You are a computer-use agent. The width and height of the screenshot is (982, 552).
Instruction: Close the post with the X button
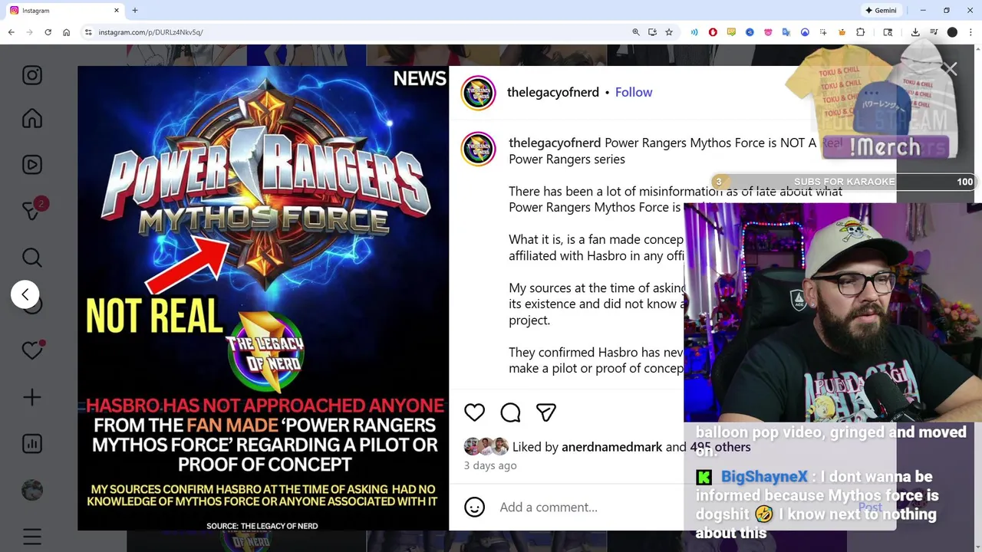coord(951,70)
